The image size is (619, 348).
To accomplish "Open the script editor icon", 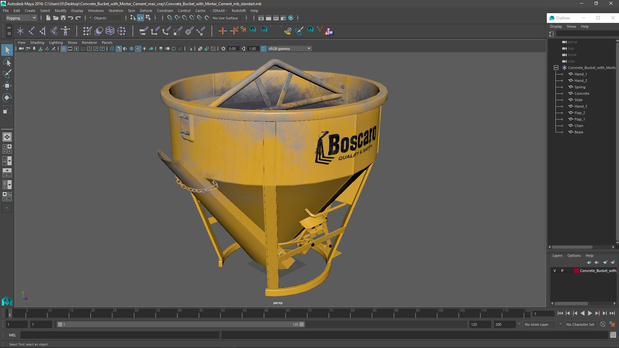I will click(x=613, y=335).
